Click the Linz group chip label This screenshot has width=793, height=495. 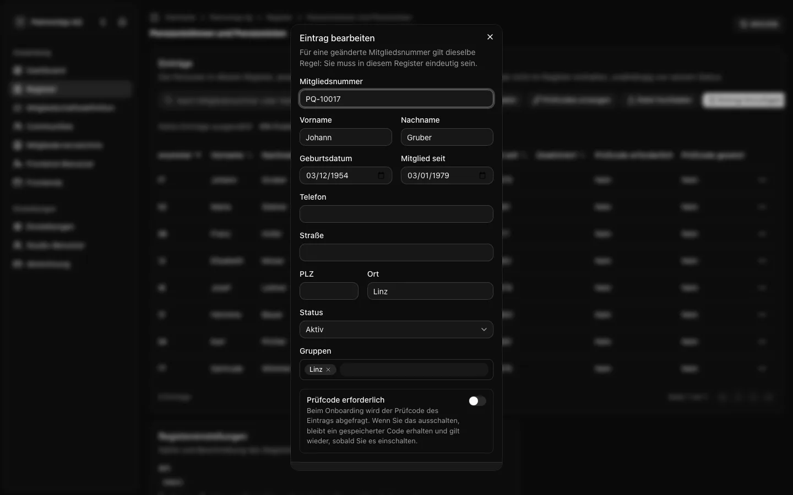[x=316, y=370]
